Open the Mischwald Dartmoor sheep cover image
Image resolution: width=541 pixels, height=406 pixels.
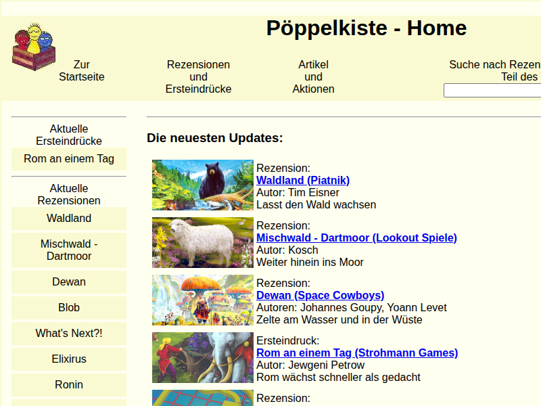pyautogui.click(x=202, y=242)
